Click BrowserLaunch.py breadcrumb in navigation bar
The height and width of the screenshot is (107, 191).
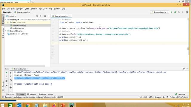pyautogui.click(x=22, y=12)
